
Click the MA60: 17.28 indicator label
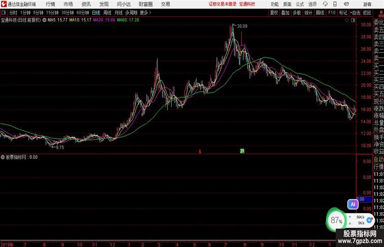[128, 20]
